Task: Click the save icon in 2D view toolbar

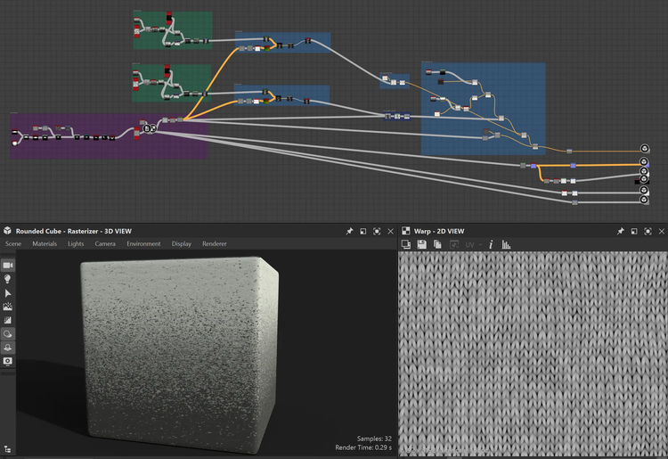Action: tap(422, 244)
